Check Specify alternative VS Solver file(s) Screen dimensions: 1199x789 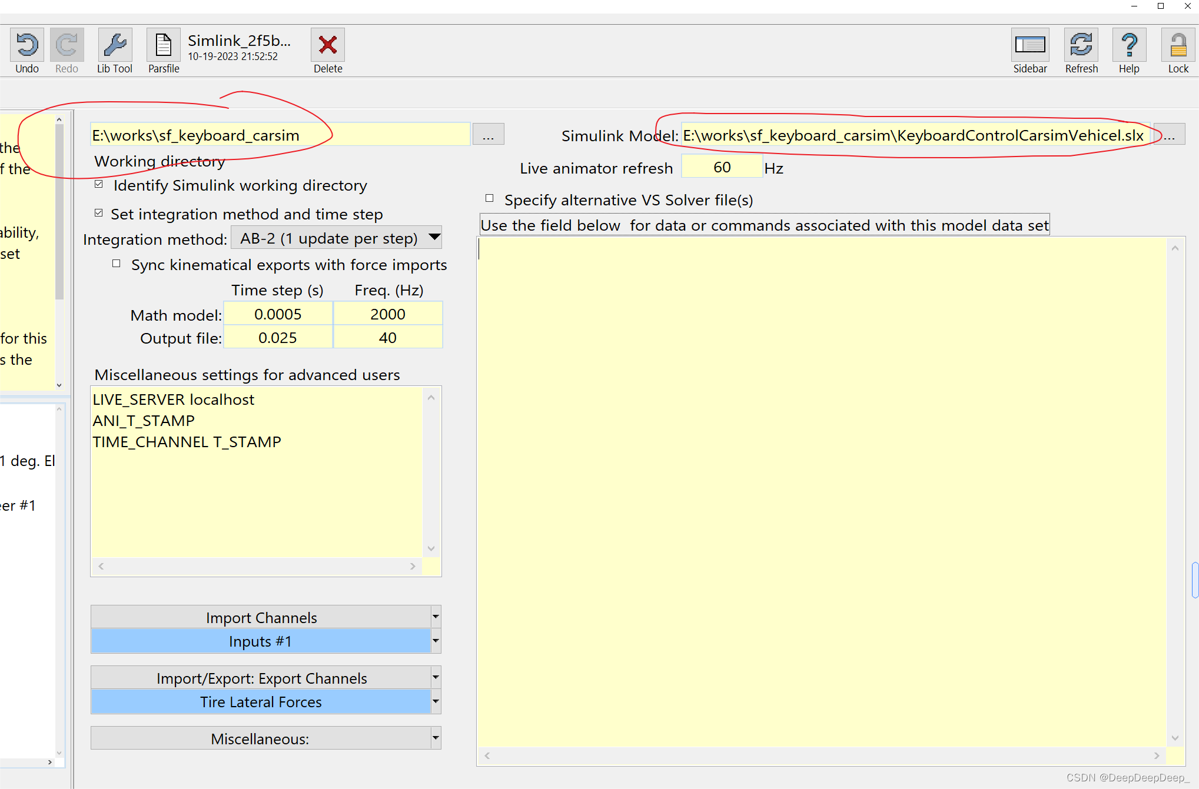click(489, 198)
